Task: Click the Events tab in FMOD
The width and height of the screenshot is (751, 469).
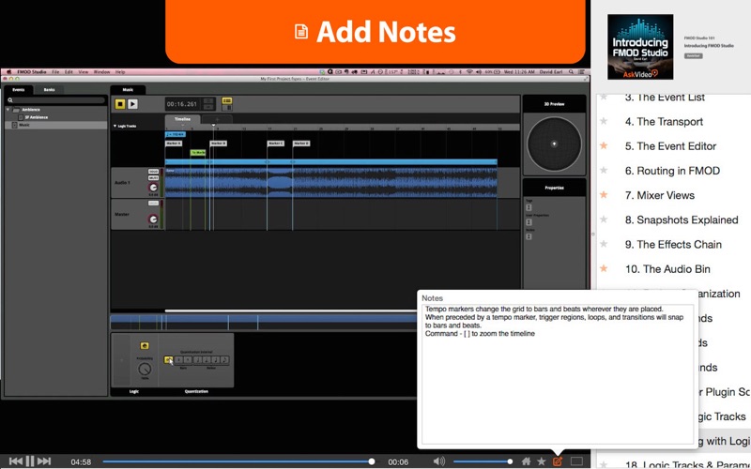Action: (18, 89)
